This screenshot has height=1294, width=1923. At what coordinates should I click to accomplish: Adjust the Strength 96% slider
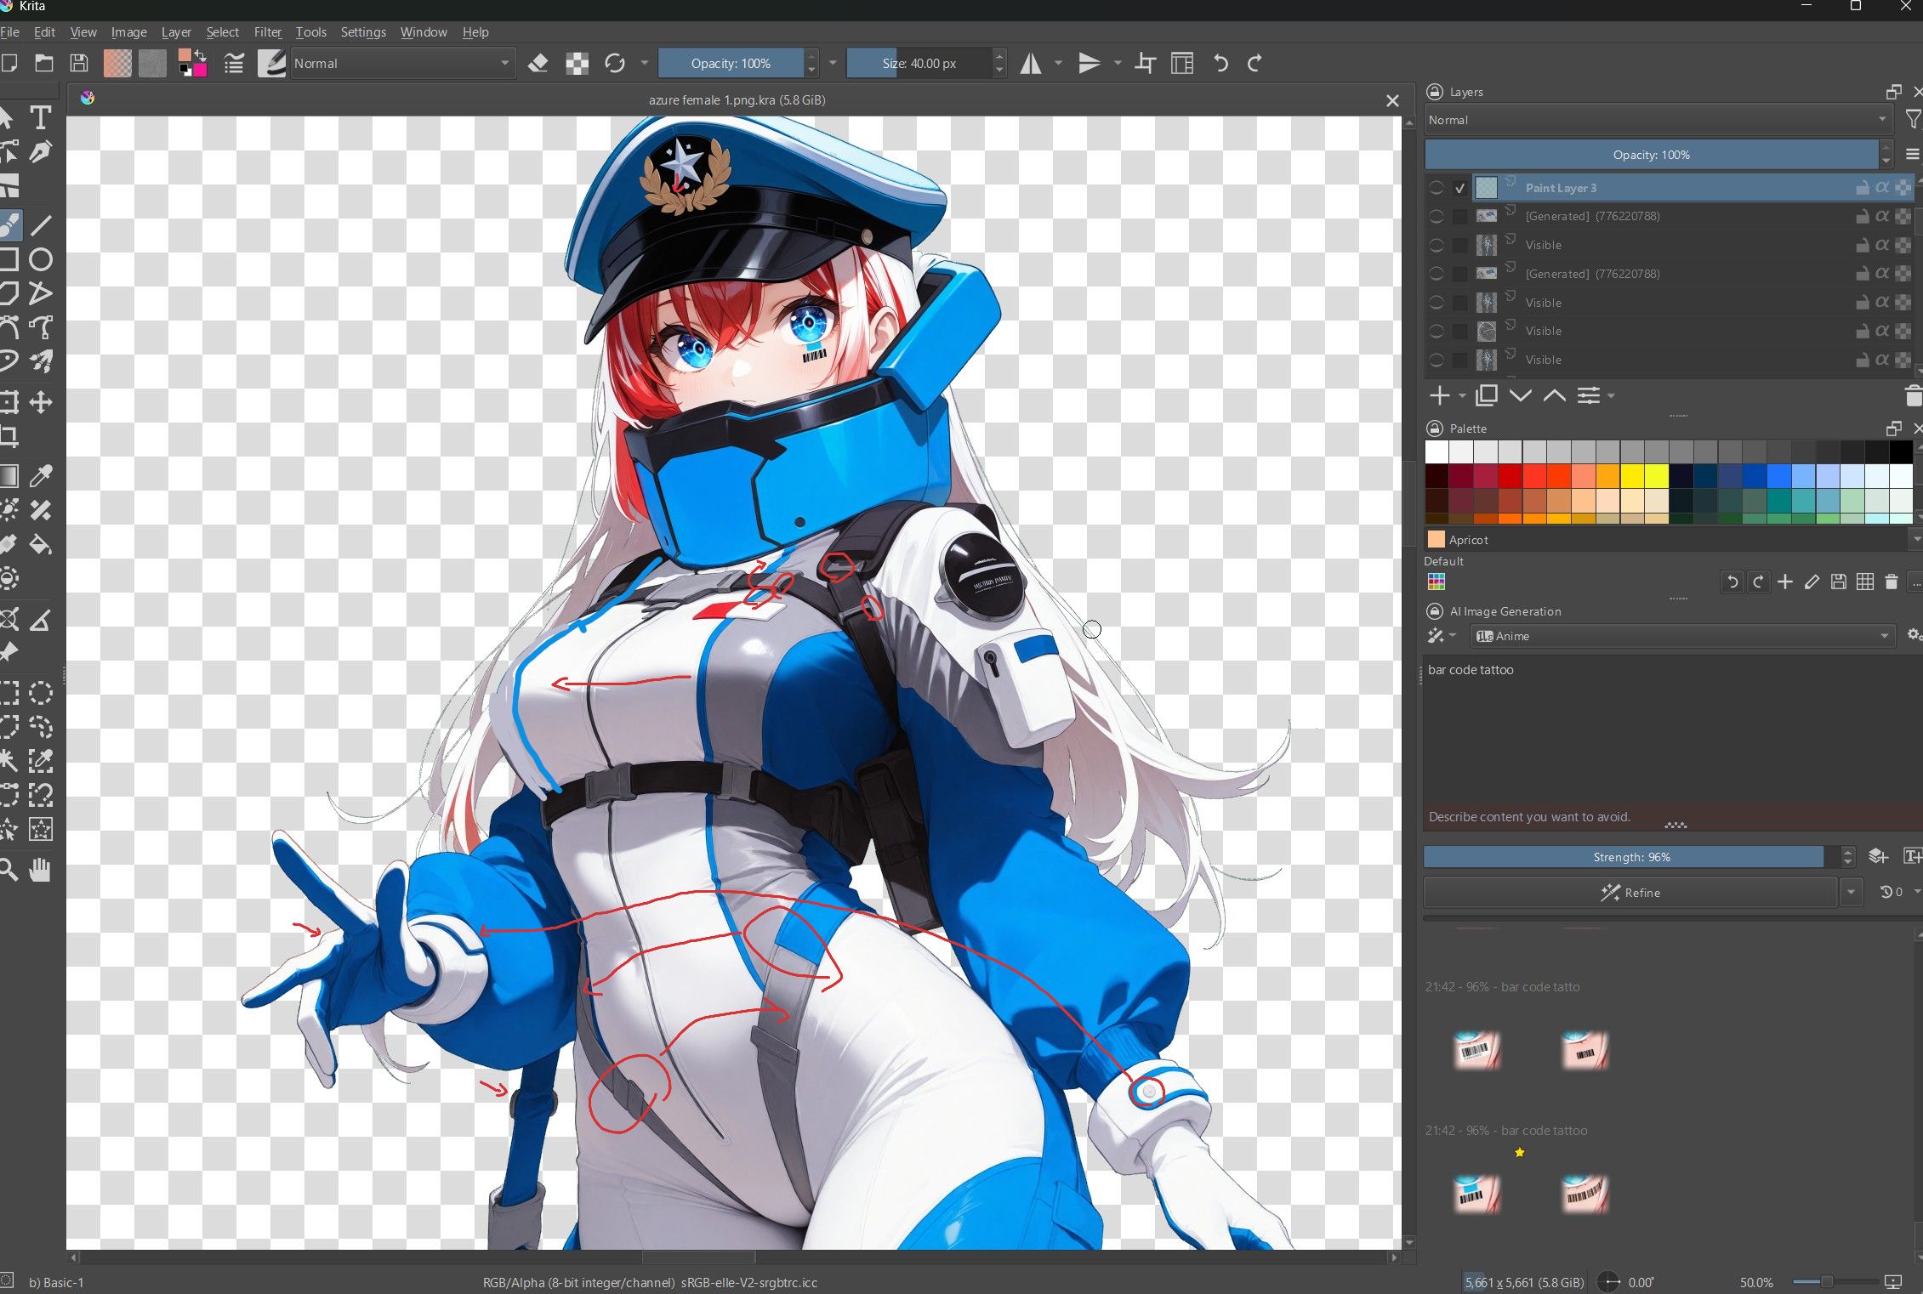tap(1631, 857)
